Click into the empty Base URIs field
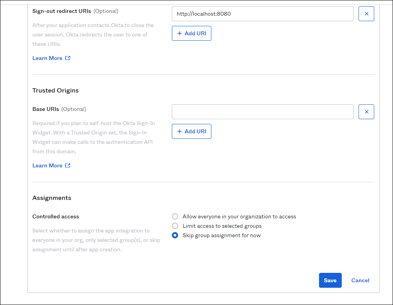 pos(262,112)
